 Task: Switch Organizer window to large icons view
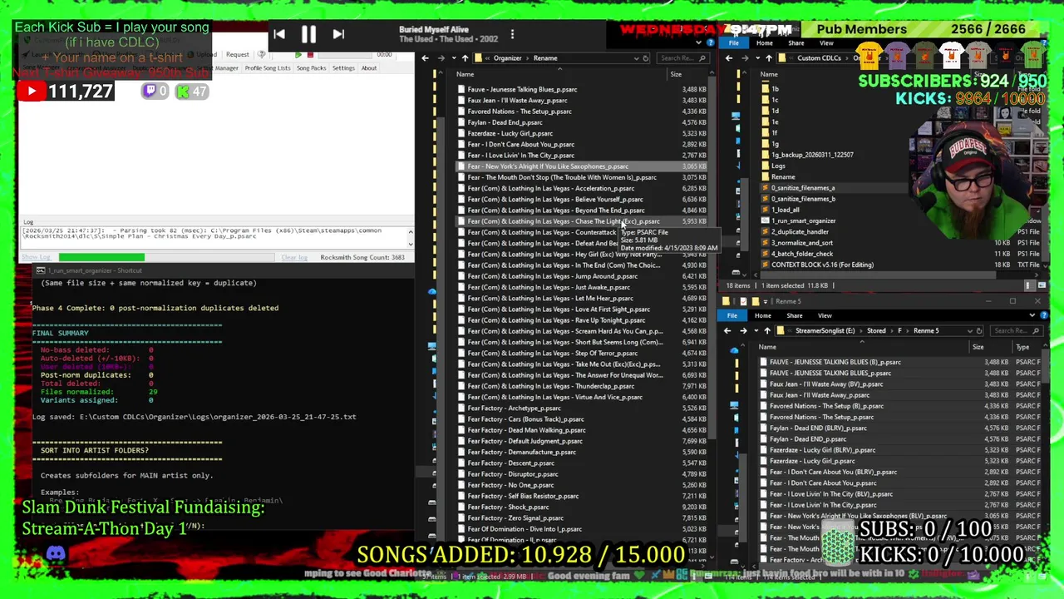[x=1042, y=285]
